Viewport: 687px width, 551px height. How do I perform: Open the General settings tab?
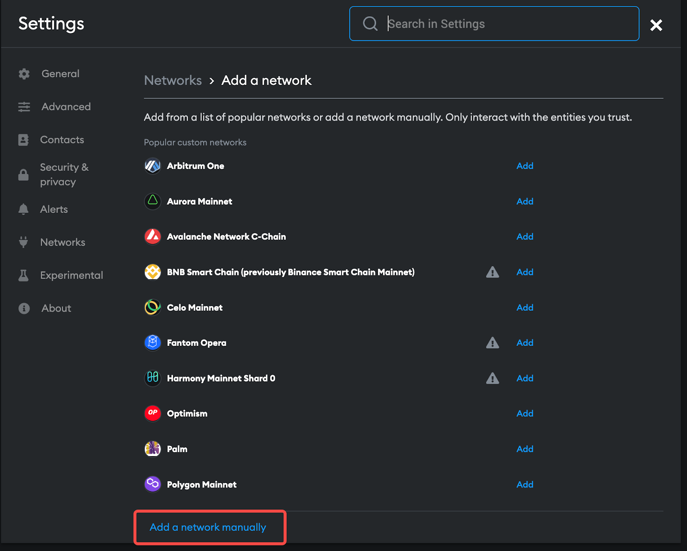pyautogui.click(x=60, y=74)
